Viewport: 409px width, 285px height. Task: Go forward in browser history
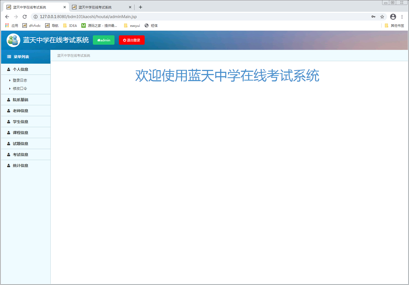click(16, 17)
